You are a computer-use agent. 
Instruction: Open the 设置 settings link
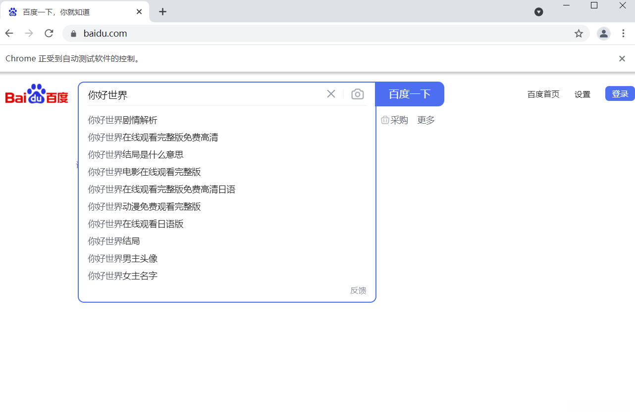point(582,94)
